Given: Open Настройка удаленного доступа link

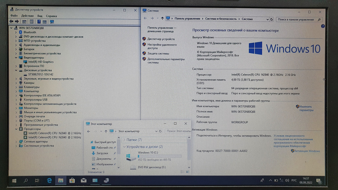Looking at the screenshot, I should (162, 46).
